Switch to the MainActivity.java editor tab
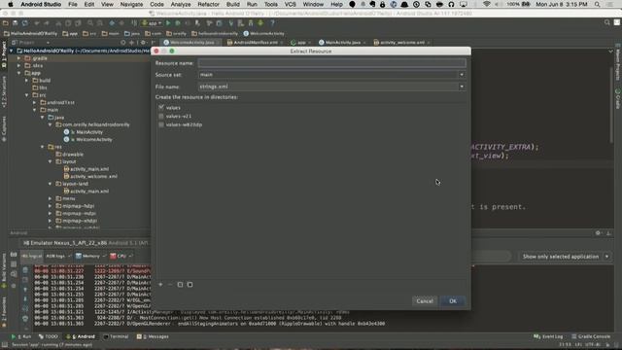 pos(341,43)
